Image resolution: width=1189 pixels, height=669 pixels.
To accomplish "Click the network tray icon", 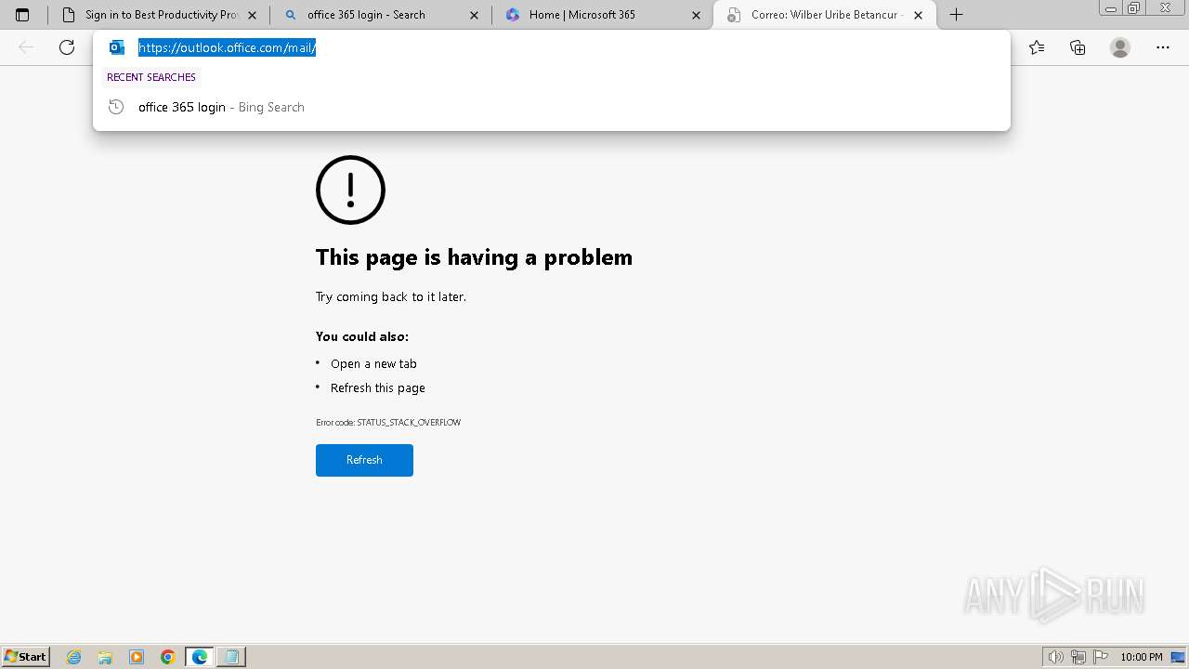I will tap(1078, 657).
